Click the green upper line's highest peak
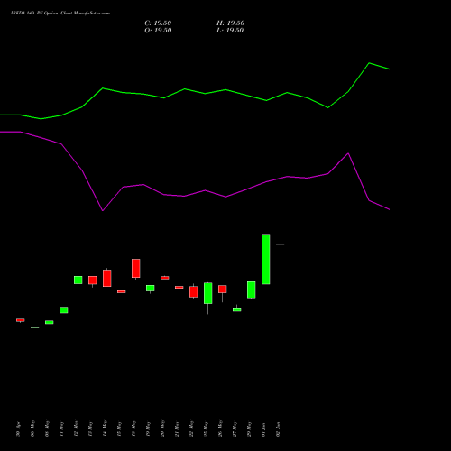 (x=369, y=63)
